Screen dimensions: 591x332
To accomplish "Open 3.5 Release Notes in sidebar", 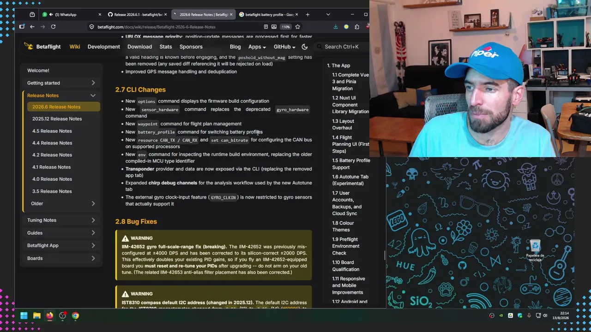I will (x=63, y=191).
